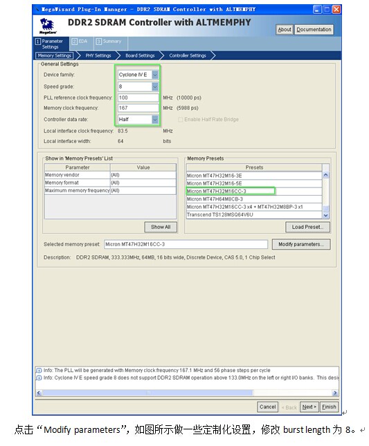This screenshot has height=446, width=369.
Task: Select preset Transcend TS128MSQ64V6U
Action: (254, 215)
